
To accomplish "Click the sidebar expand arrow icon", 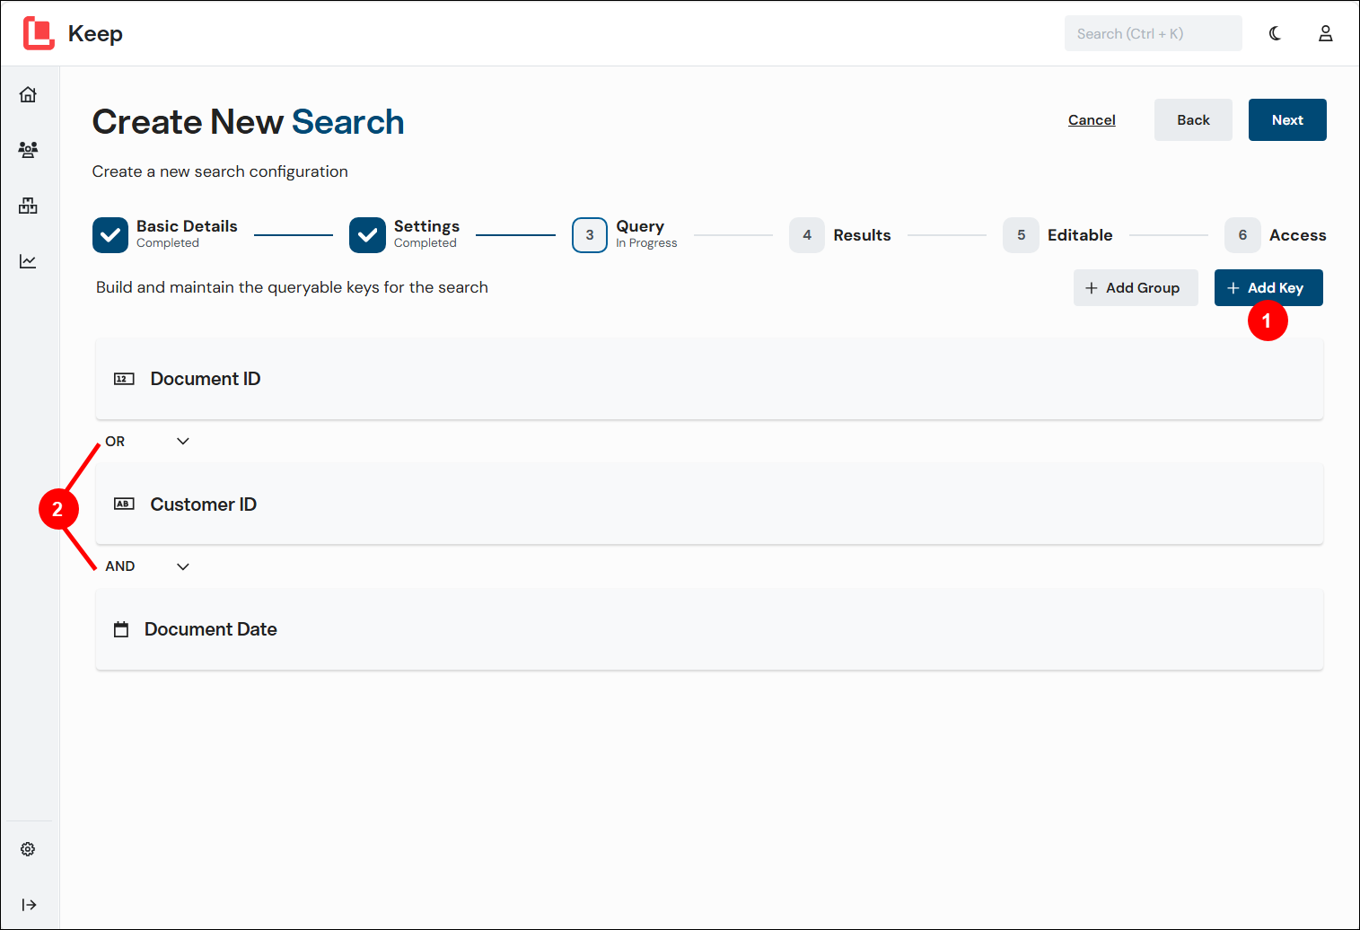I will click(29, 905).
